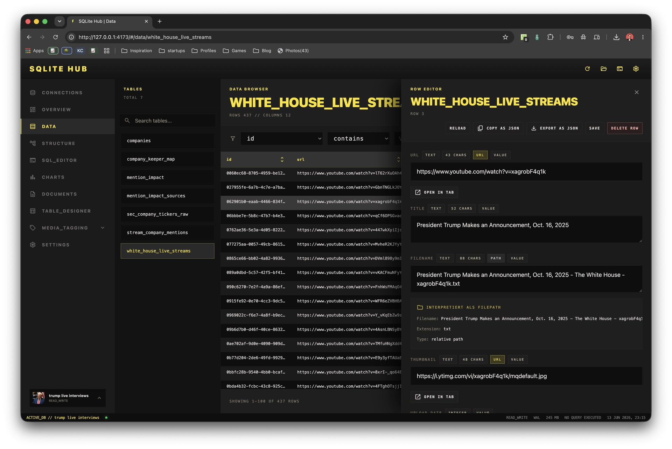Image resolution: width=672 pixels, height=449 pixels.
Task: Click Export as JSON button
Action: pos(554,128)
